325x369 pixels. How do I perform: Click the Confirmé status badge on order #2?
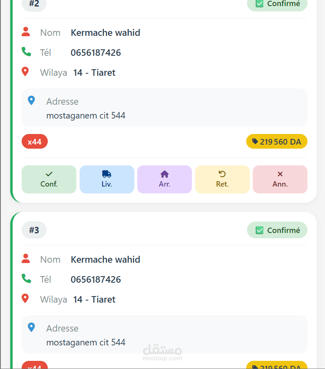pyautogui.click(x=277, y=4)
